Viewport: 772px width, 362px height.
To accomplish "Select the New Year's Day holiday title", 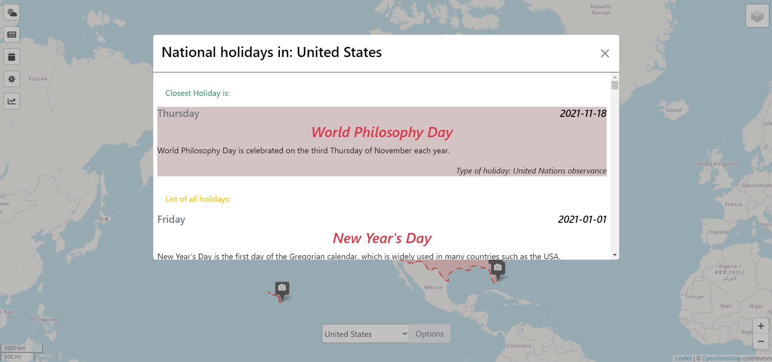I will pos(382,238).
